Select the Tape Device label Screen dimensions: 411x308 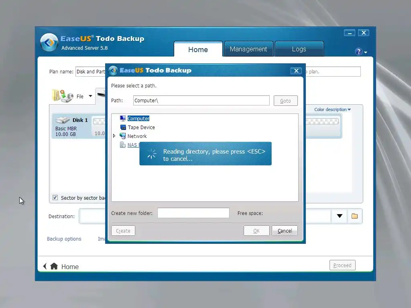[141, 127]
